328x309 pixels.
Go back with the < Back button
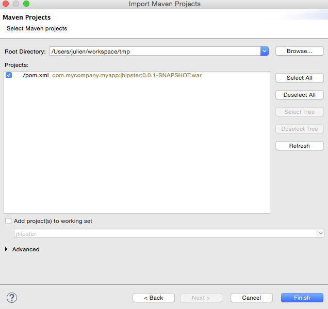coord(153,298)
